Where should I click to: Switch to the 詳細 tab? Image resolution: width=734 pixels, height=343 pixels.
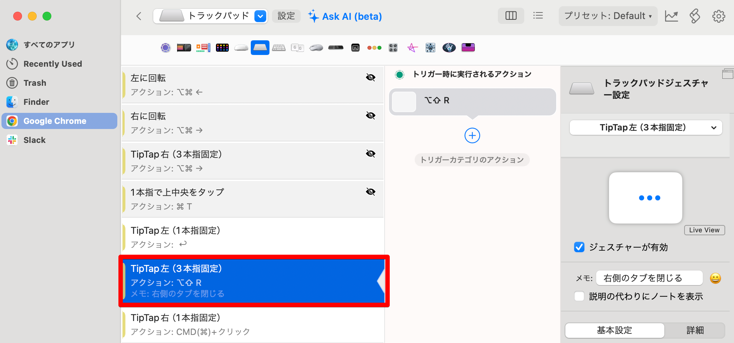(695, 330)
